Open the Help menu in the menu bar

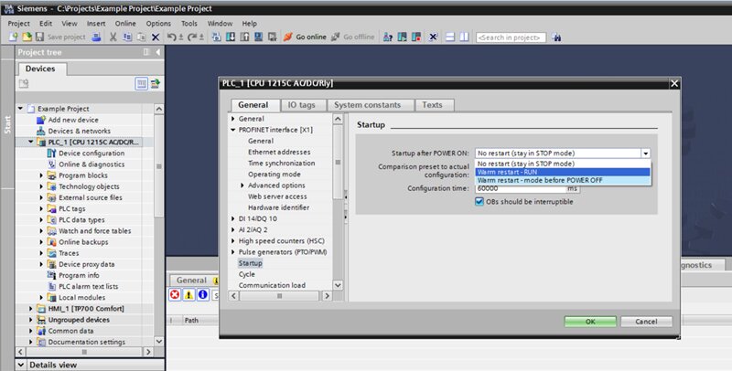click(x=249, y=24)
